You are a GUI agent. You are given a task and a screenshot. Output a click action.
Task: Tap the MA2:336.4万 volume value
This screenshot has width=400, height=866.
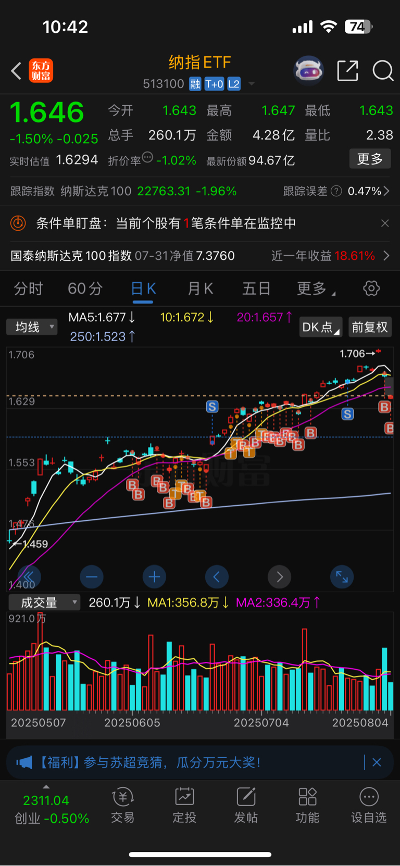[x=278, y=603]
